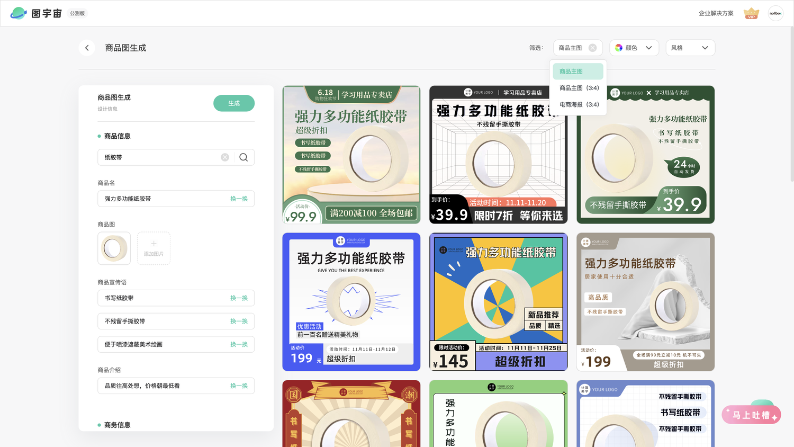This screenshot has width=794, height=447.
Task: Select the colorful 新品推荐 145 template
Action: (499, 302)
